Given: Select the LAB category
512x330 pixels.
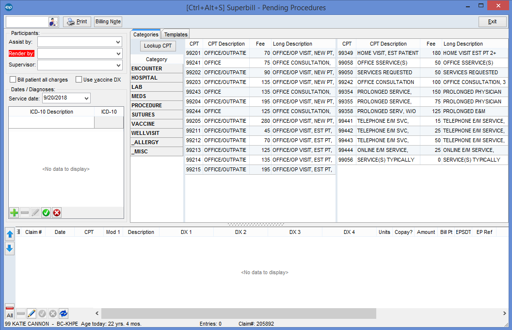Looking at the screenshot, I should click(157, 87).
